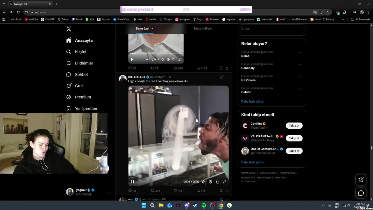The width and height of the screenshot is (373, 210).
Task: Share the top post
Action: (x=227, y=68)
